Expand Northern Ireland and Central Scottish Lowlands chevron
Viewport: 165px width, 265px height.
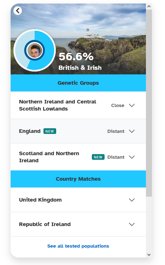[x=132, y=105]
